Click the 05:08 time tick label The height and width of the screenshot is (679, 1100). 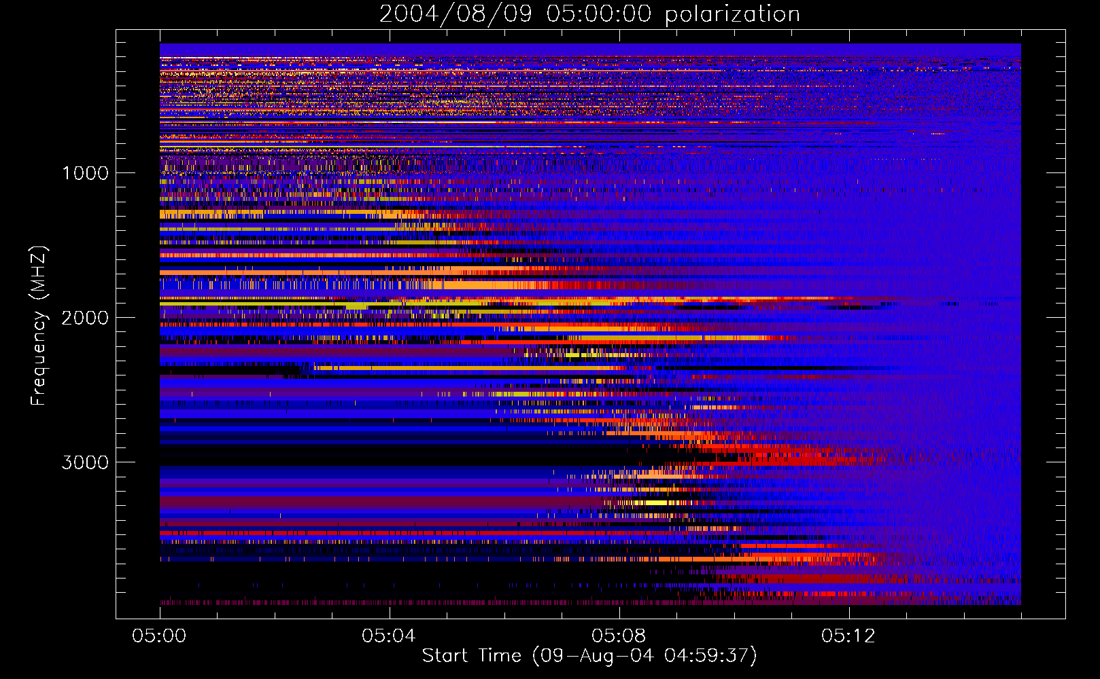point(618,636)
